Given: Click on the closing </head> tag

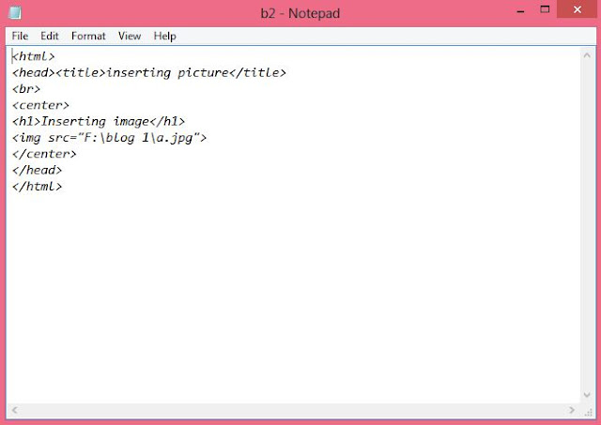Looking at the screenshot, I should (x=37, y=170).
